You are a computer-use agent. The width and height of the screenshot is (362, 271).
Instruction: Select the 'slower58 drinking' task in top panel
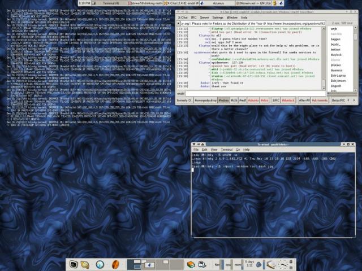[x=145, y=3]
